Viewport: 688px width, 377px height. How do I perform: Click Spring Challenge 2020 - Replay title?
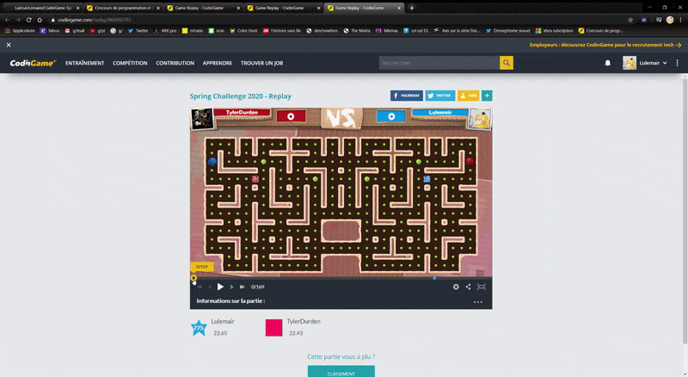click(241, 96)
